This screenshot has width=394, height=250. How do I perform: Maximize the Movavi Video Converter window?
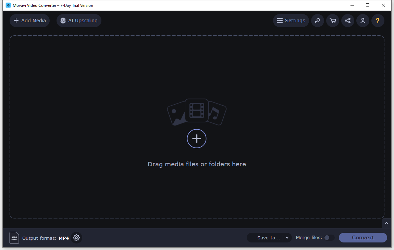pos(368,5)
